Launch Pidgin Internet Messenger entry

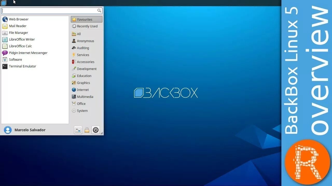(35, 53)
